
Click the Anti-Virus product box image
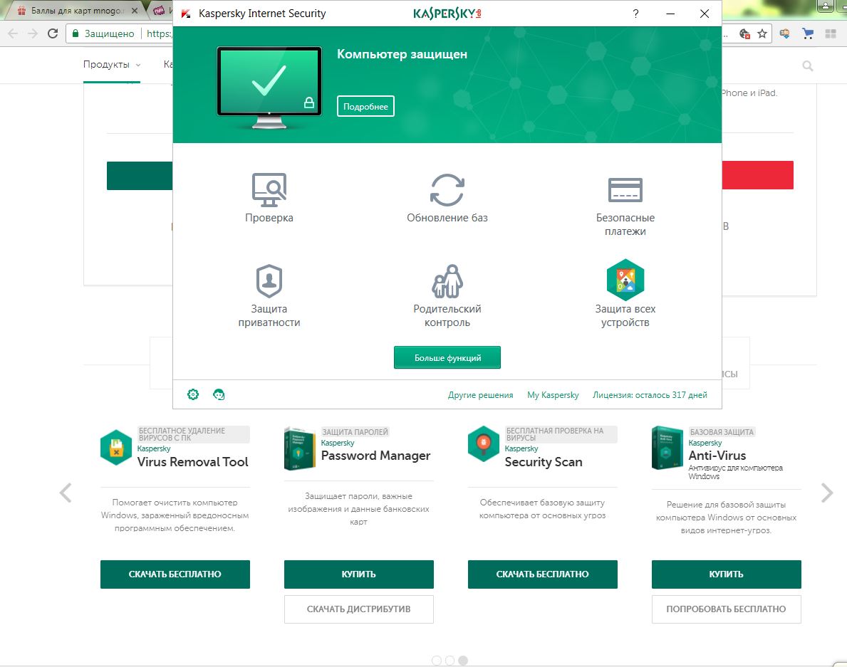667,448
